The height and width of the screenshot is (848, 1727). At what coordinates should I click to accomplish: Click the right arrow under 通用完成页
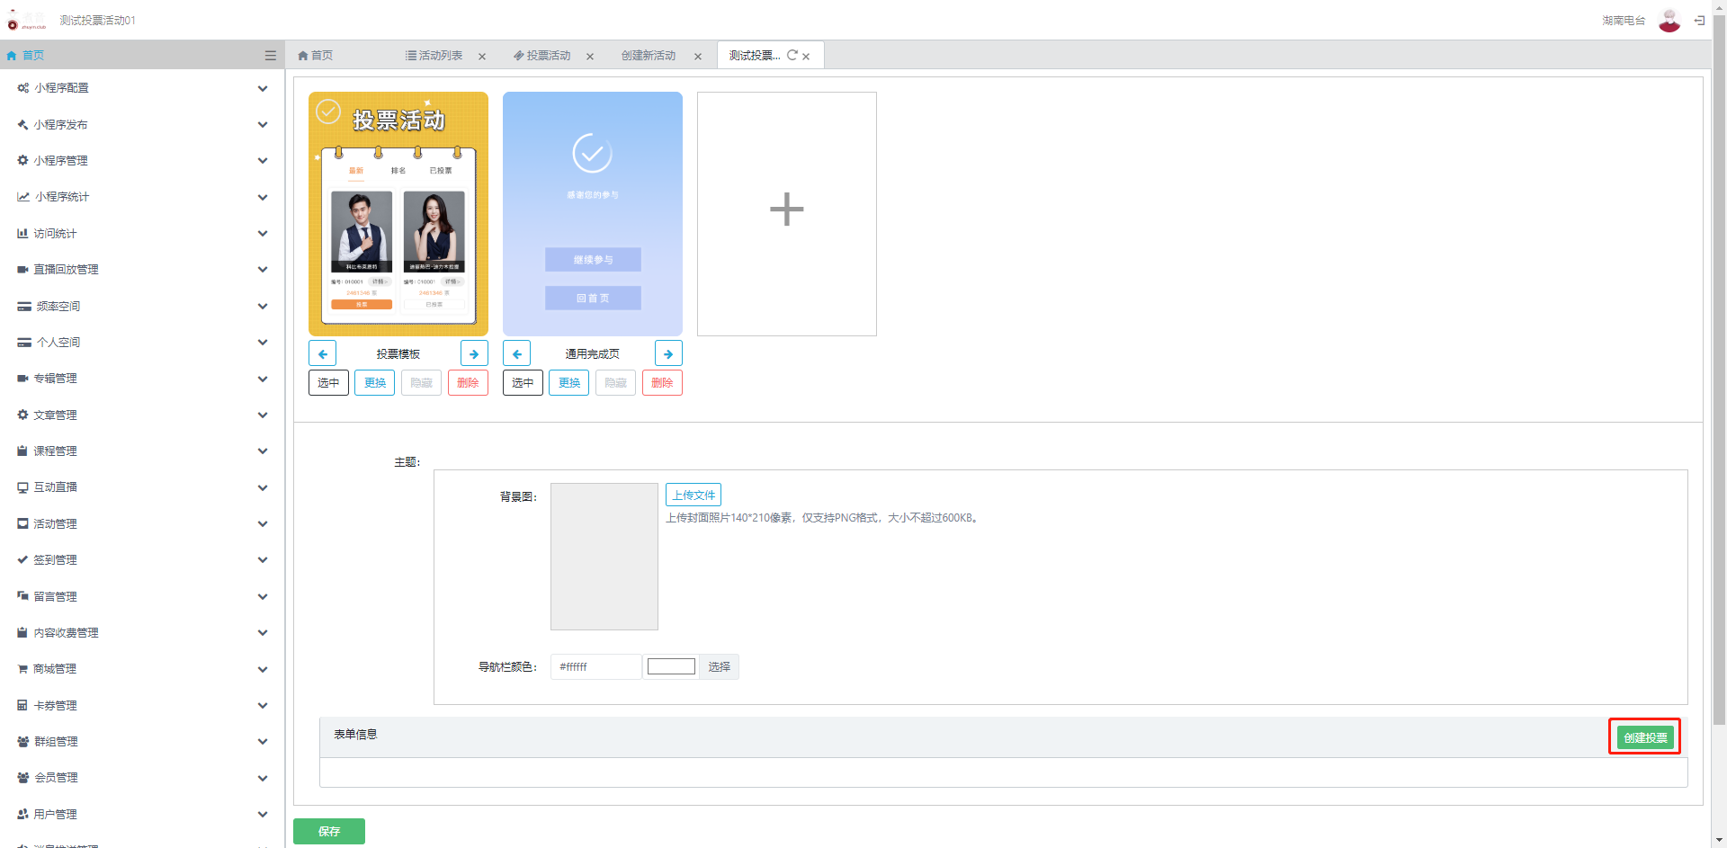668,353
